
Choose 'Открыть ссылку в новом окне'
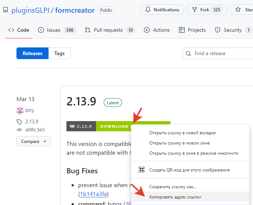(190, 143)
